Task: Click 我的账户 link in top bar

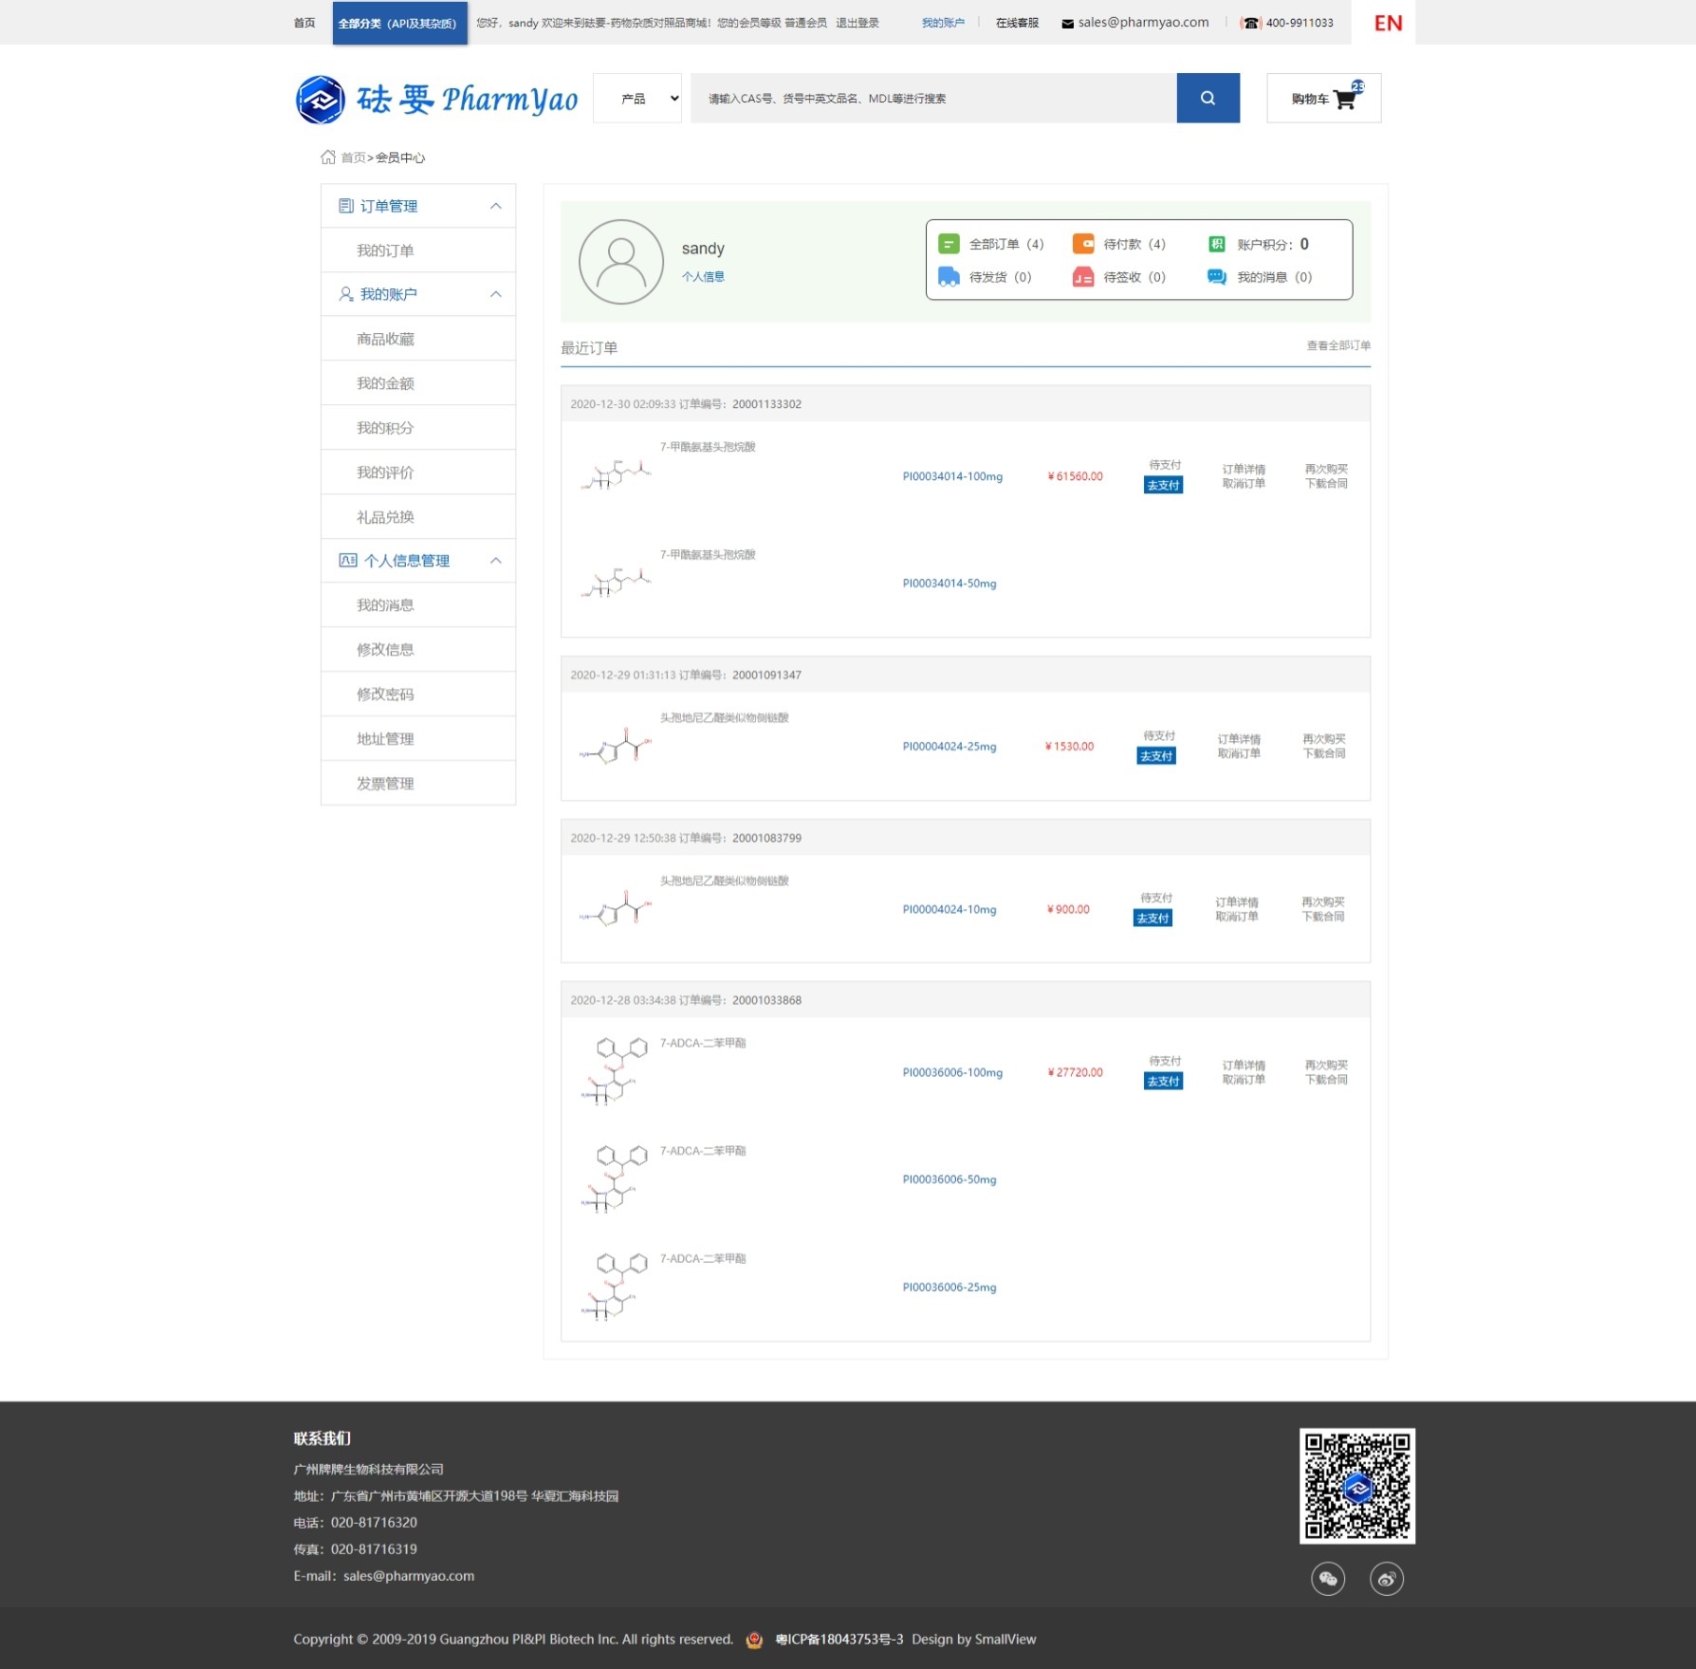Action: click(x=943, y=23)
